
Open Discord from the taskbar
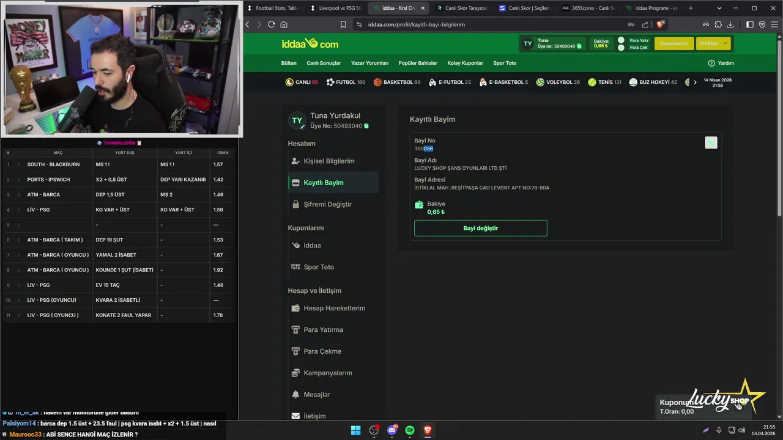pos(392,430)
